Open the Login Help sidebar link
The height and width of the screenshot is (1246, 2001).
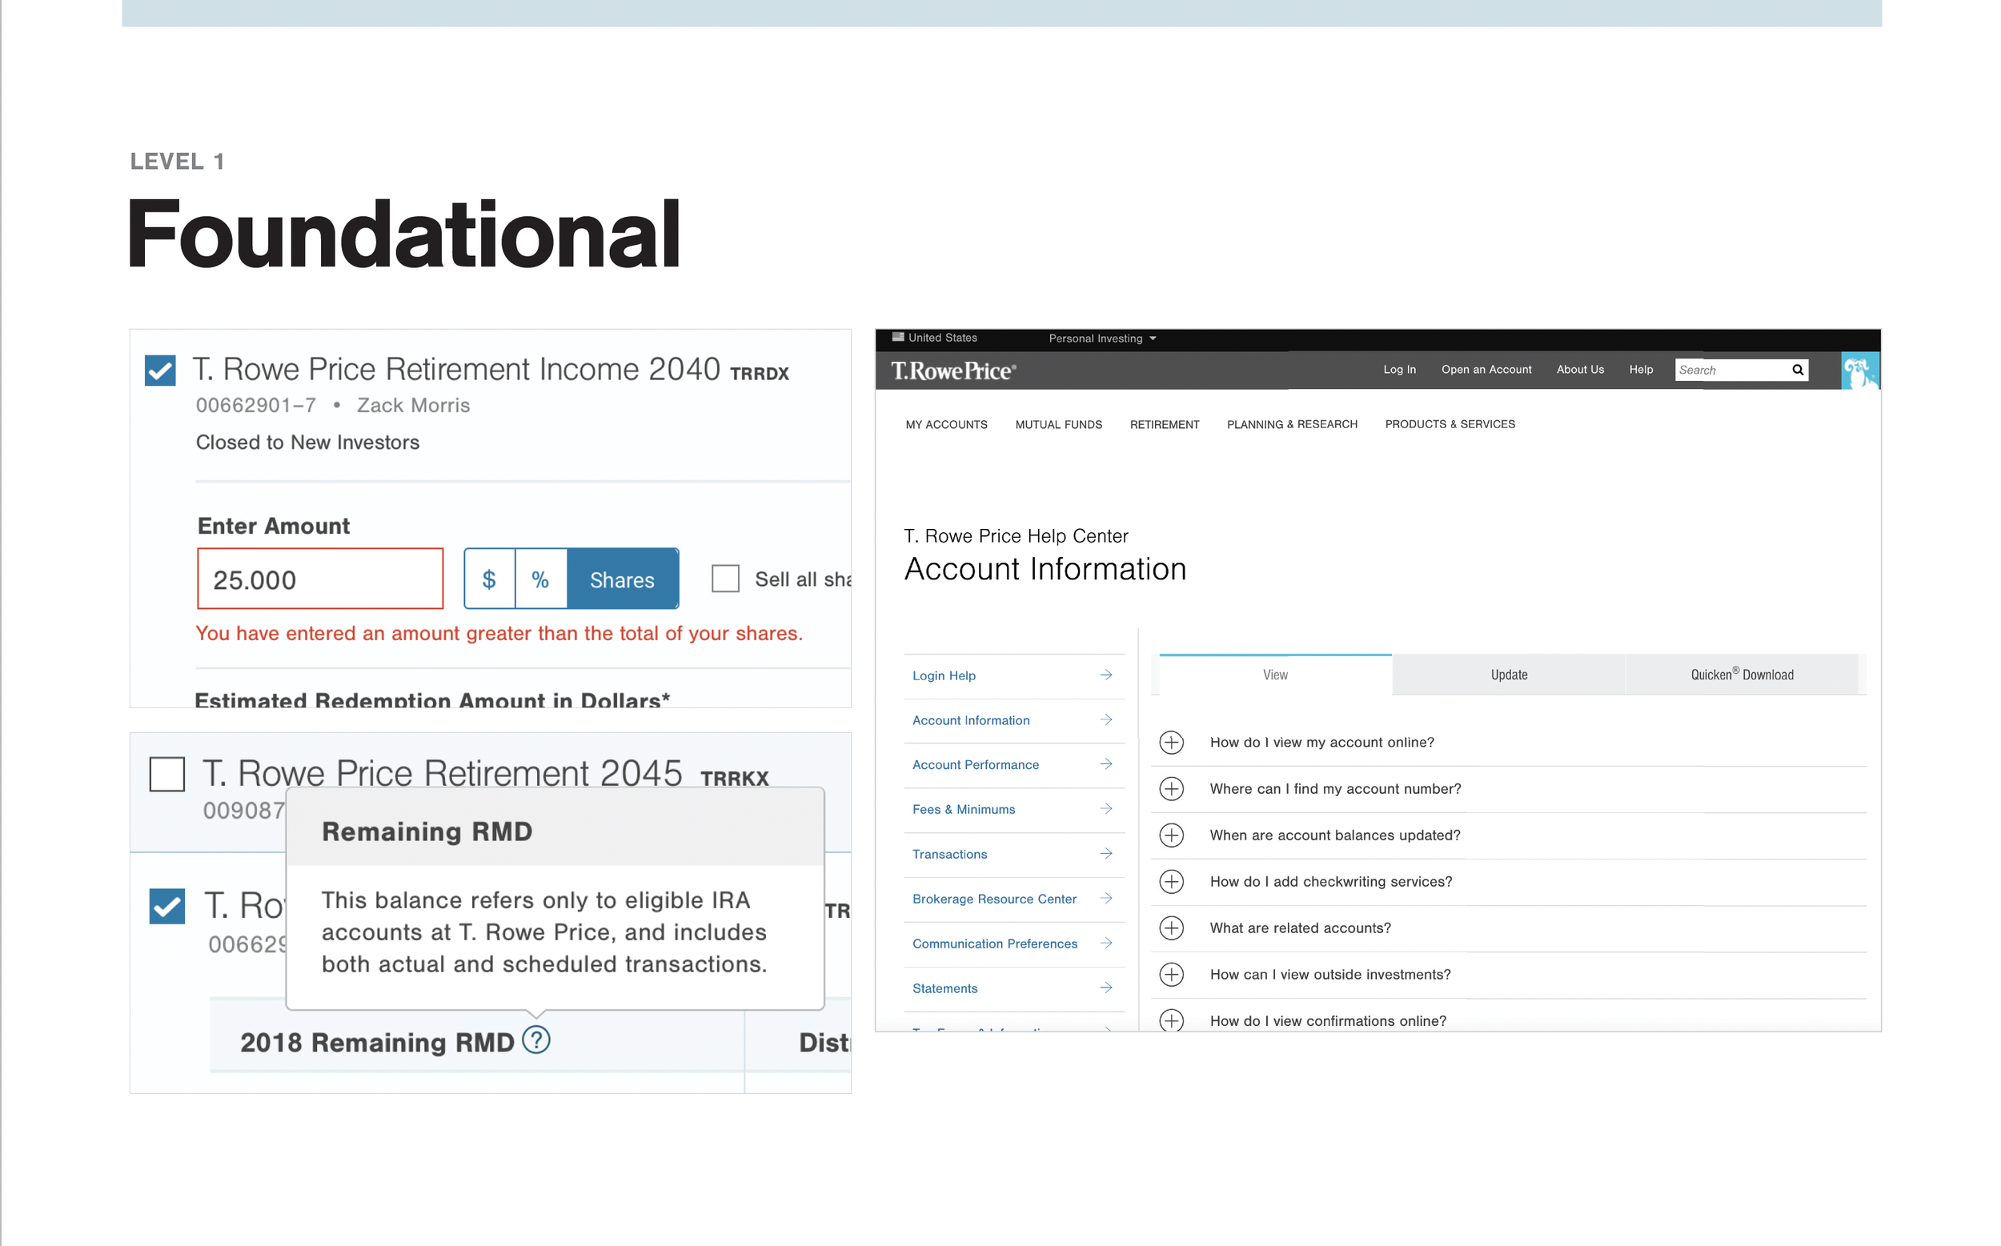944,675
